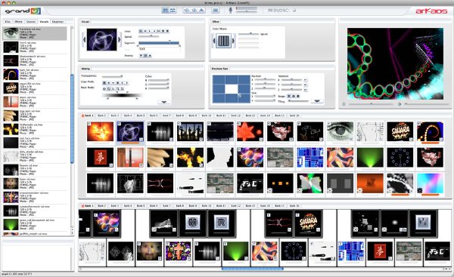Go to the next Color Matrix effect arrow

tap(234, 41)
